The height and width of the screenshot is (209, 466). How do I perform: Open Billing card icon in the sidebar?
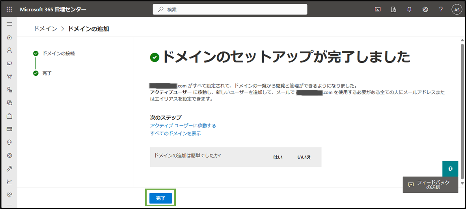click(9, 129)
